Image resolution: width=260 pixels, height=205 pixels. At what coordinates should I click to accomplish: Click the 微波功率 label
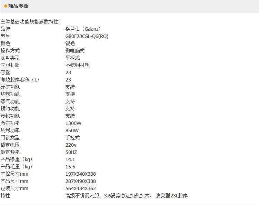(x=10, y=123)
